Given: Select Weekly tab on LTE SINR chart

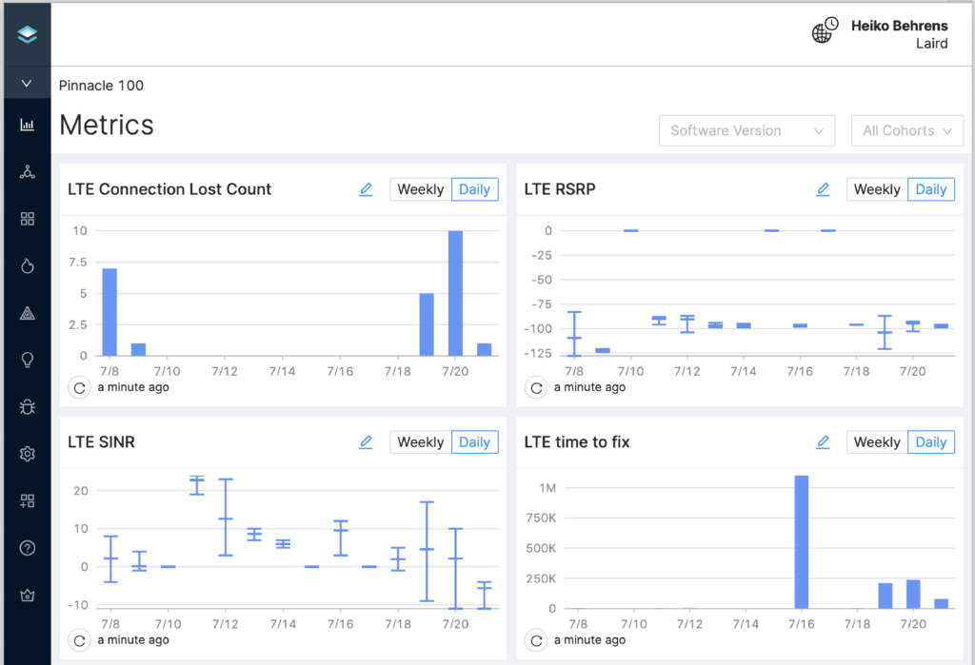Looking at the screenshot, I should 420,442.
